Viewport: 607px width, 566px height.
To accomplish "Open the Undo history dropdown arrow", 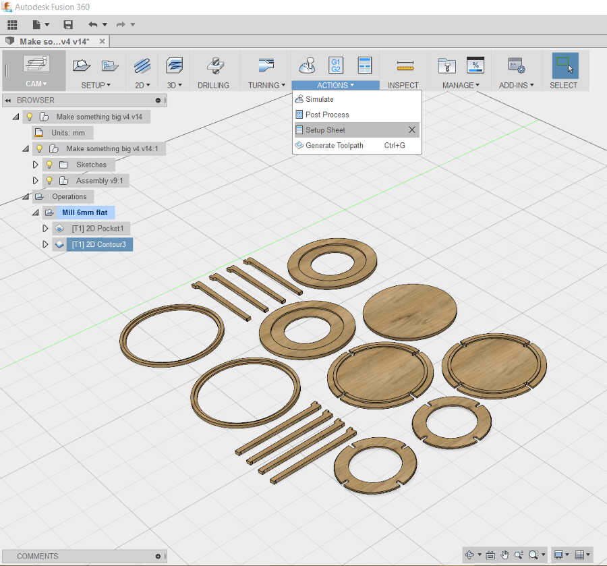I will (x=105, y=25).
